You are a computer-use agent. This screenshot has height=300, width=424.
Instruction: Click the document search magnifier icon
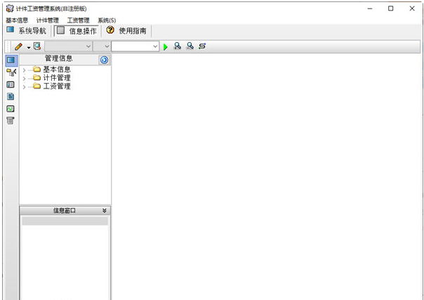point(37,46)
